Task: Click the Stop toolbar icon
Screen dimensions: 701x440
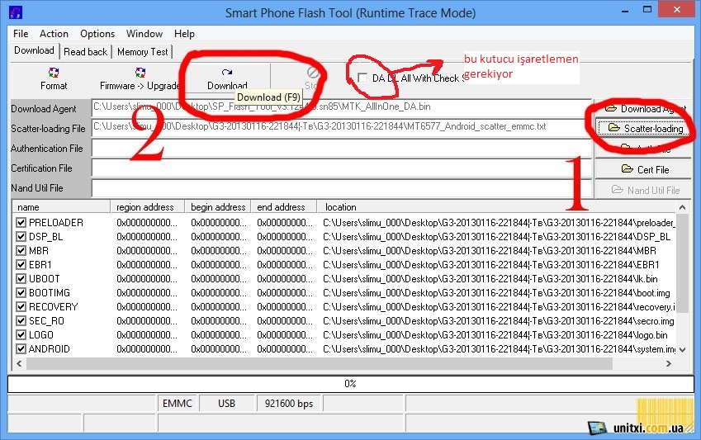Action: 312,78
